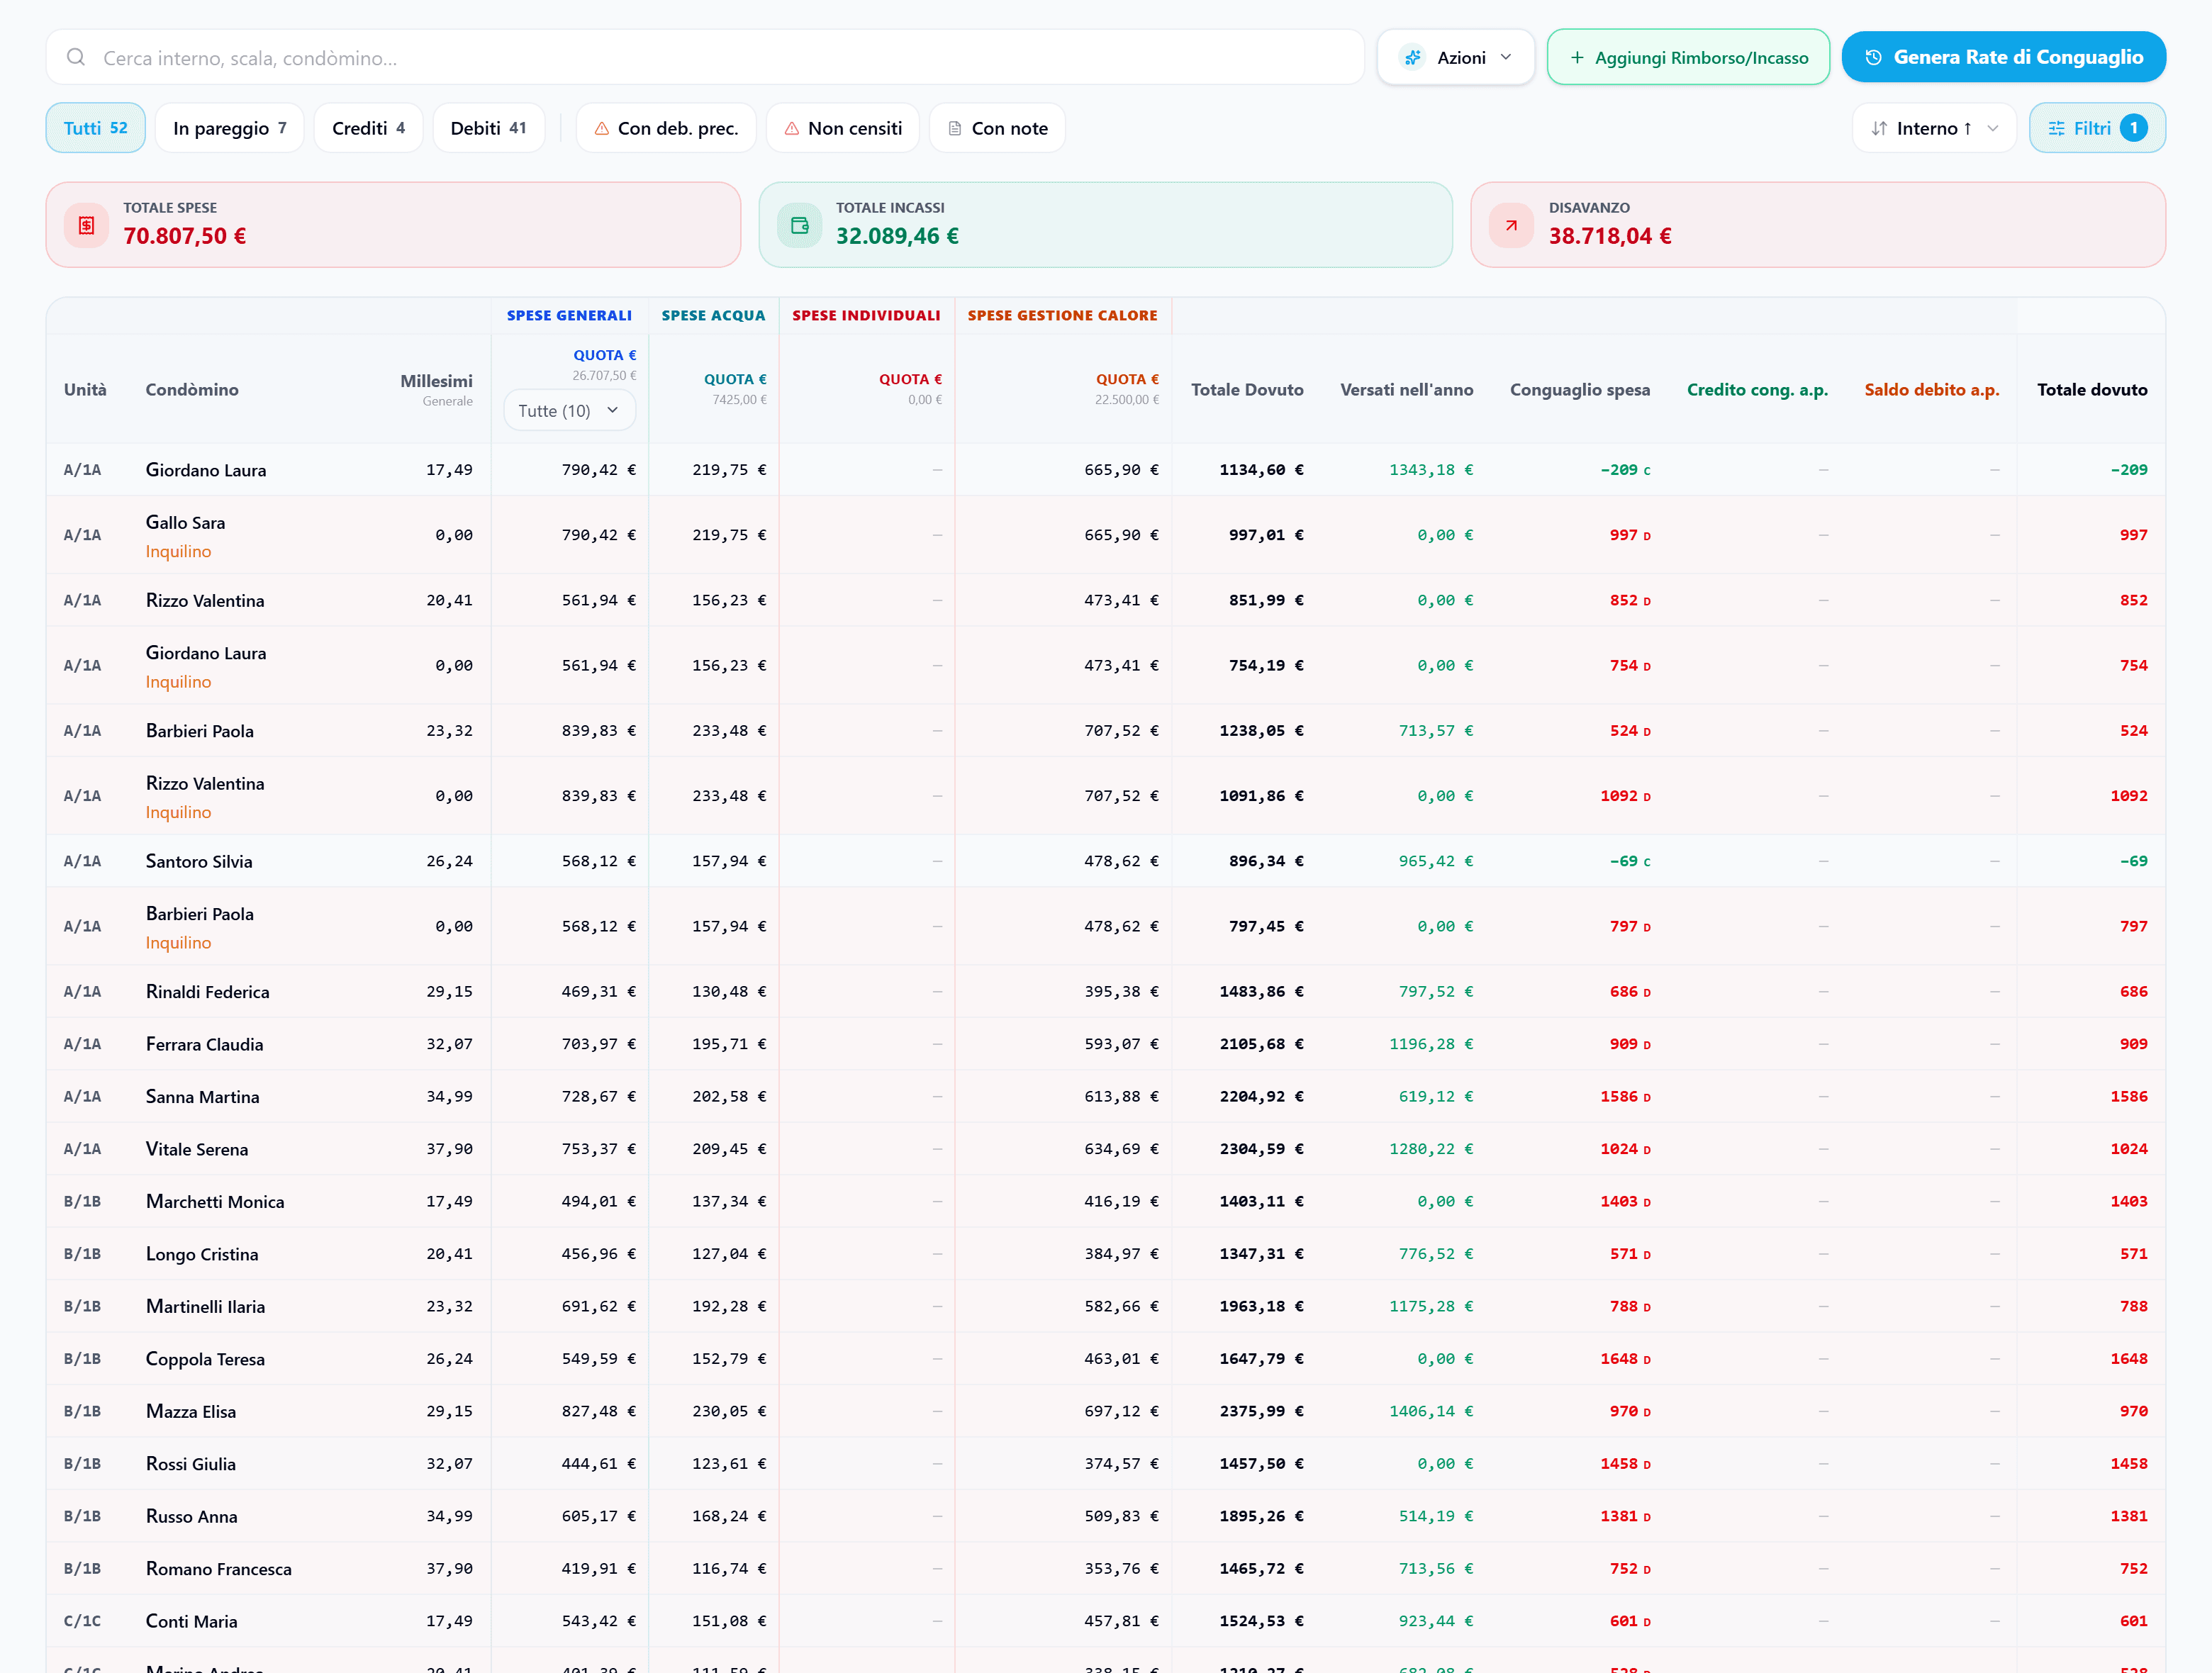Click the warning icon on Con deb. prec.
The height and width of the screenshot is (1673, 2212).
click(x=602, y=128)
